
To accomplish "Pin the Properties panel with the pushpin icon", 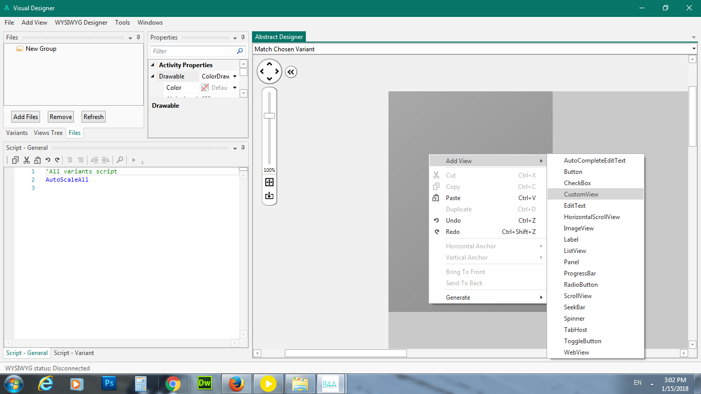I will pos(243,37).
